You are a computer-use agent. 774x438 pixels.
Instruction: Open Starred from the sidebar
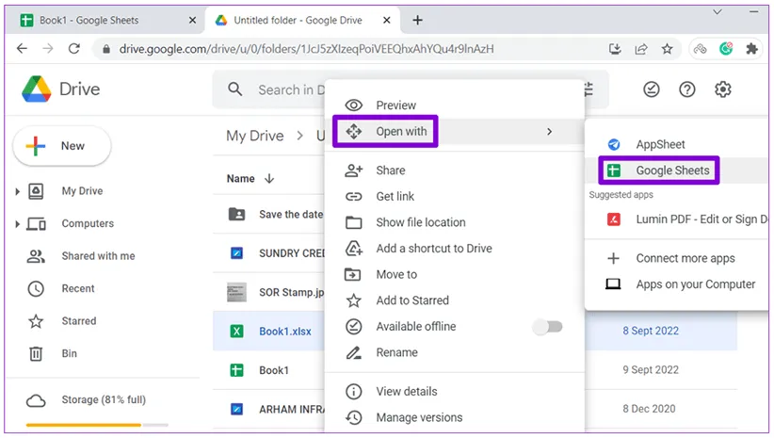click(78, 321)
